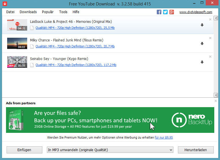Image resolution: width=220 pixels, height=160 pixels.
Task: Select Laidback Luke video thumbnail 04:15
Action: (17, 25)
